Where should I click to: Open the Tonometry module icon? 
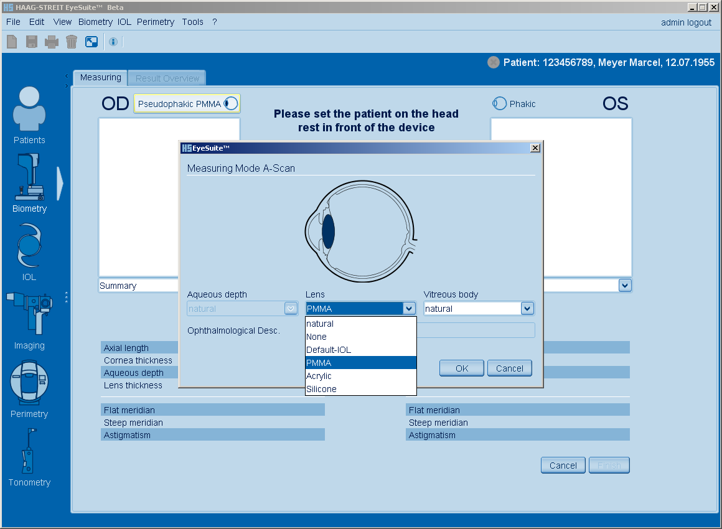[29, 456]
